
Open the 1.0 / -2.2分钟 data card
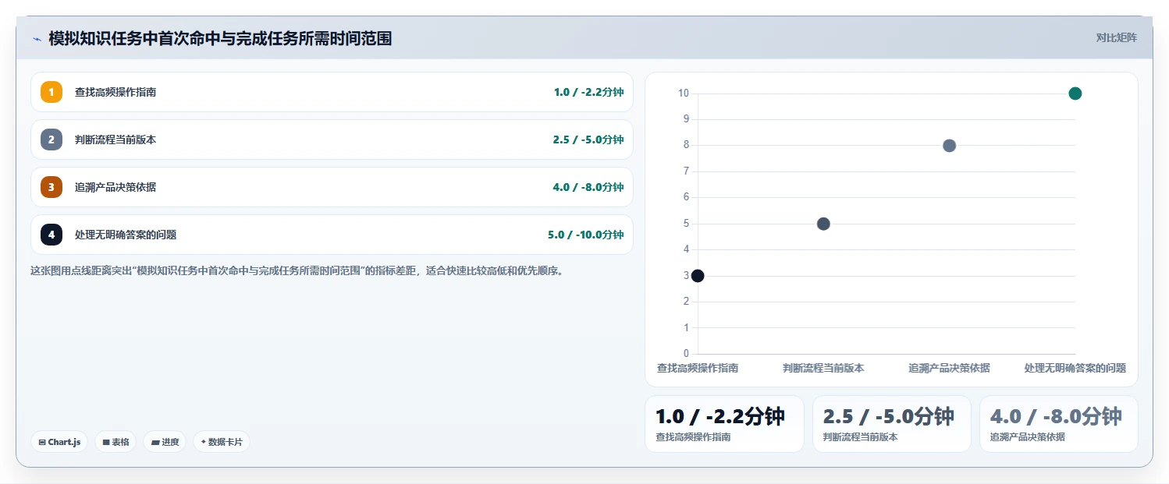click(724, 424)
